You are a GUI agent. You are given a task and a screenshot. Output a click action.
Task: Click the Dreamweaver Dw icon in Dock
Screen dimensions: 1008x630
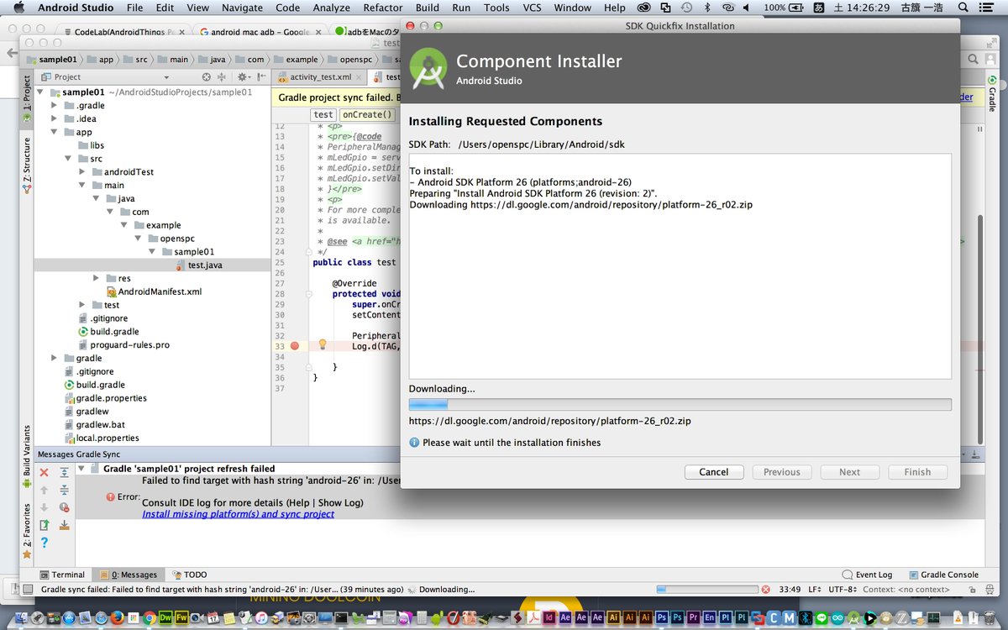165,618
